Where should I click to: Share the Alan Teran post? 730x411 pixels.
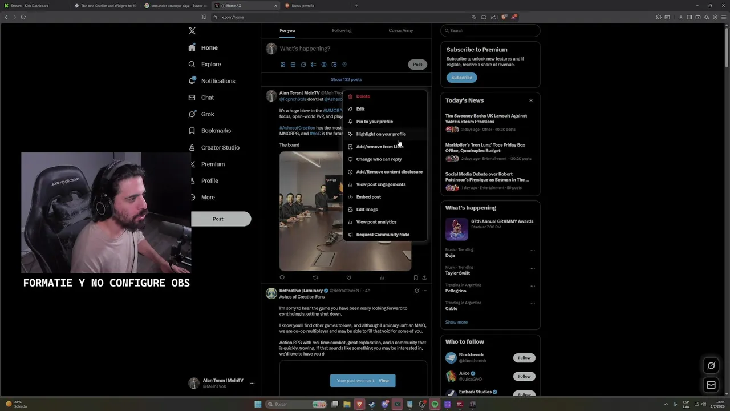click(424, 277)
